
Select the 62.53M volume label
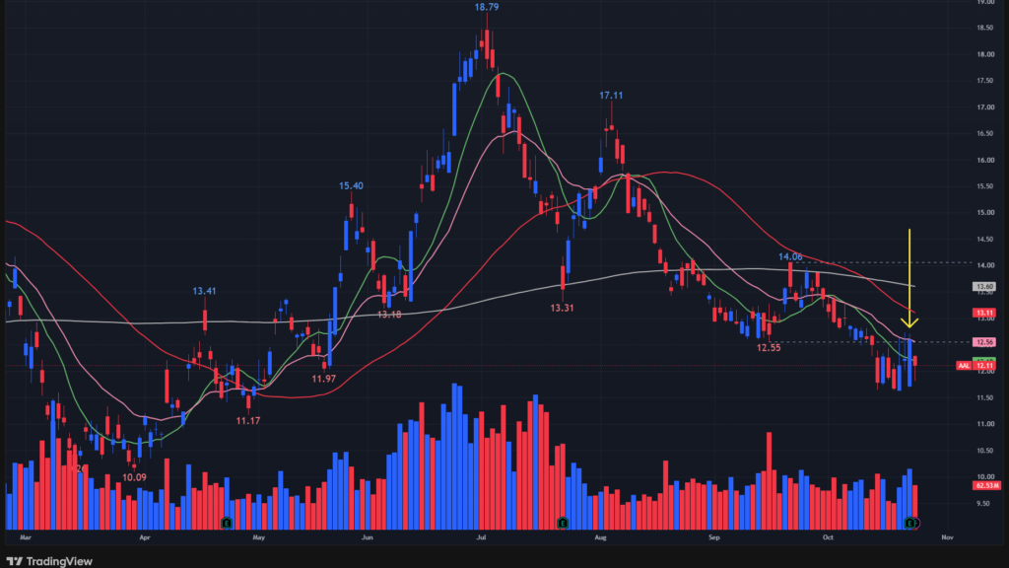pyautogui.click(x=986, y=485)
